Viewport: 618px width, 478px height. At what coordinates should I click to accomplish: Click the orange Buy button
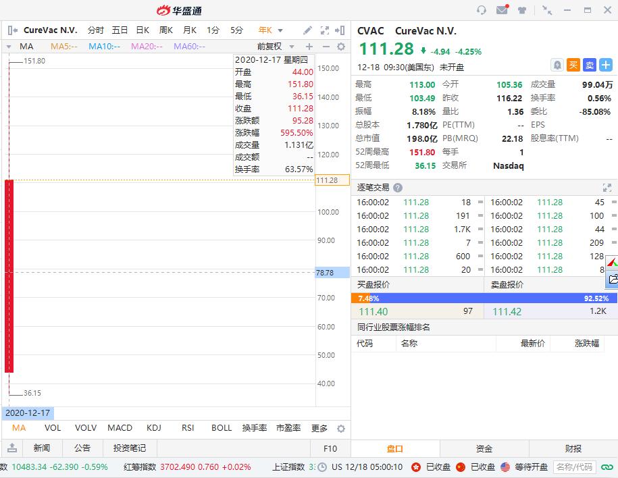(573, 65)
